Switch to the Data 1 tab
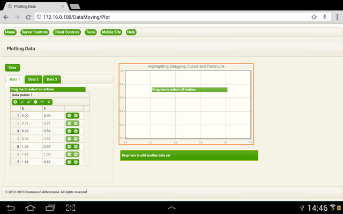343x214 pixels. (x=15, y=80)
